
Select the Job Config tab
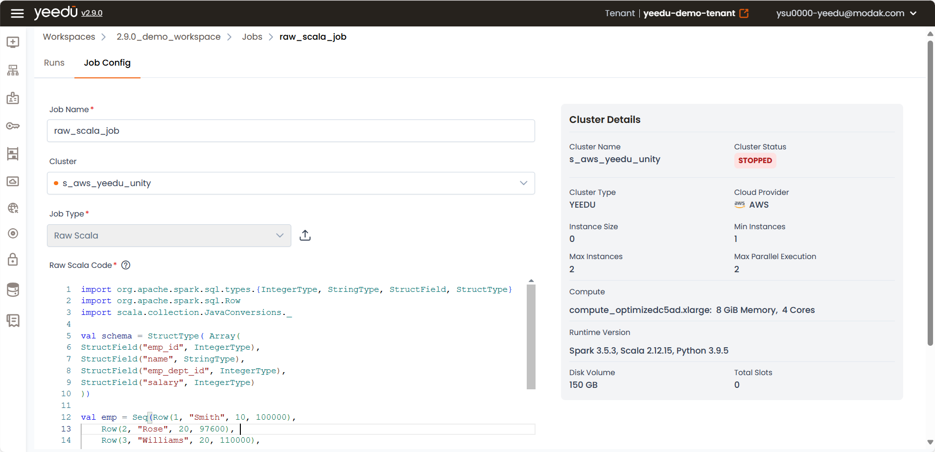[x=107, y=63]
